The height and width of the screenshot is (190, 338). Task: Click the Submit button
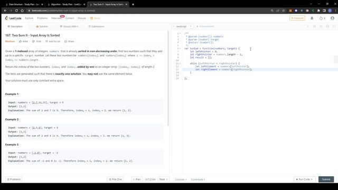326,179
